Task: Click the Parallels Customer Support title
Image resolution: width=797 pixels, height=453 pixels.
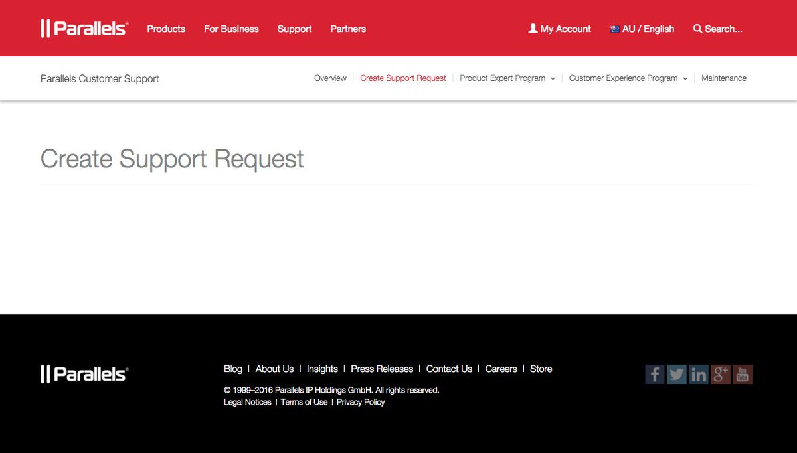Action: [x=100, y=78]
